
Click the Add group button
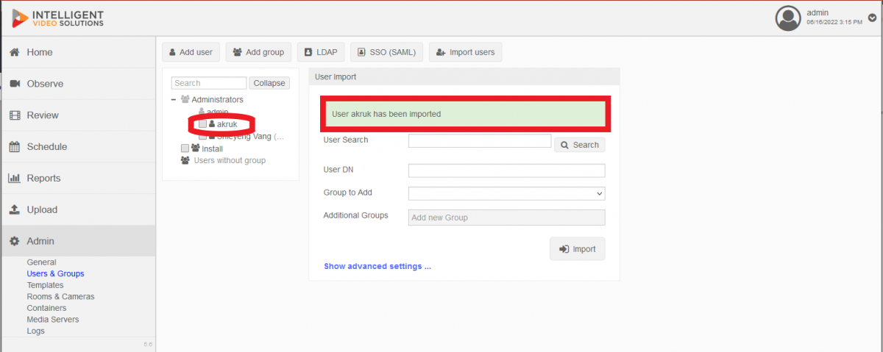258,52
